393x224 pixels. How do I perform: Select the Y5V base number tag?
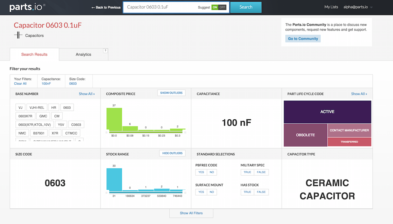tap(61, 124)
